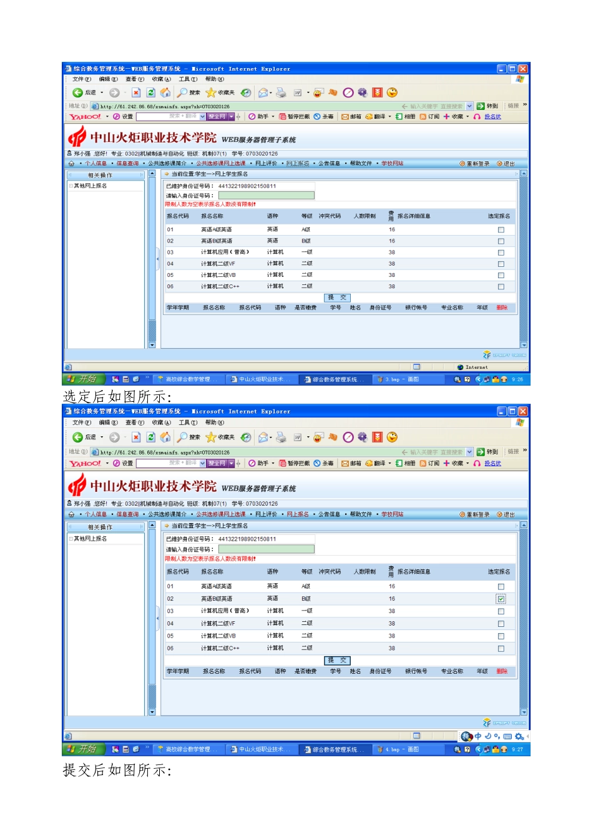This screenshot has height=840, width=593.
Task: Tick the 05 计算机二级VB checkbox in the upper screenshot
Action: pyautogui.click(x=501, y=275)
